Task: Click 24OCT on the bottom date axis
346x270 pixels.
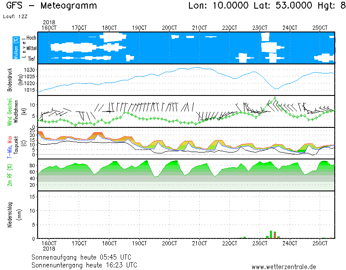Action: point(290,243)
